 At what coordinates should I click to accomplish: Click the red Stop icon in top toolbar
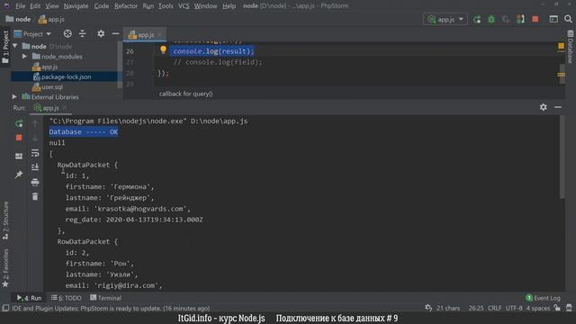pyautogui.click(x=535, y=19)
